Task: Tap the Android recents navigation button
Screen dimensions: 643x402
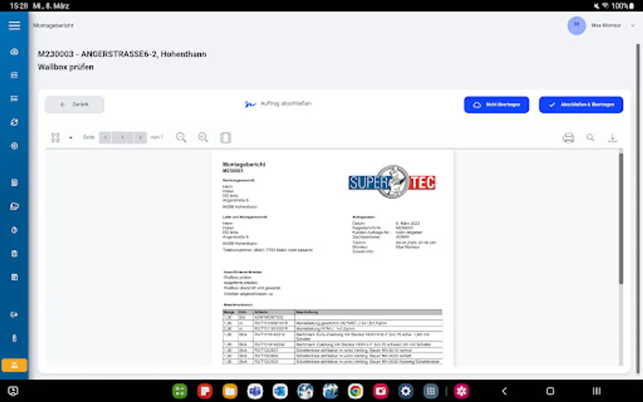Action: coord(597,391)
